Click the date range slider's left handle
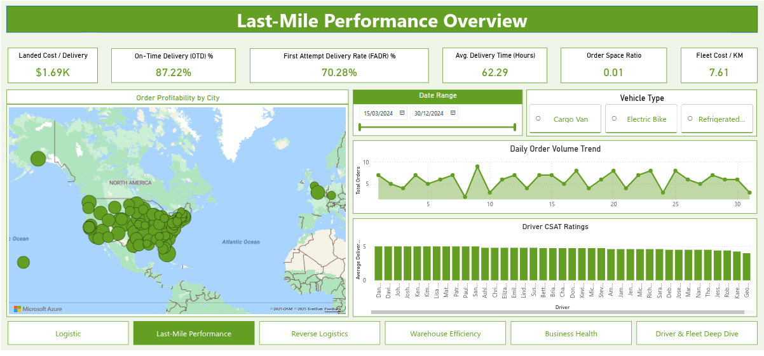Screen dimensions: 764x356 click(x=360, y=127)
